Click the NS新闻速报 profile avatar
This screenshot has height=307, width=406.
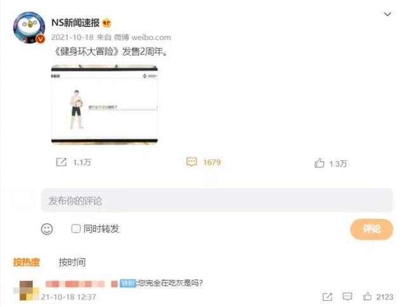click(29, 27)
